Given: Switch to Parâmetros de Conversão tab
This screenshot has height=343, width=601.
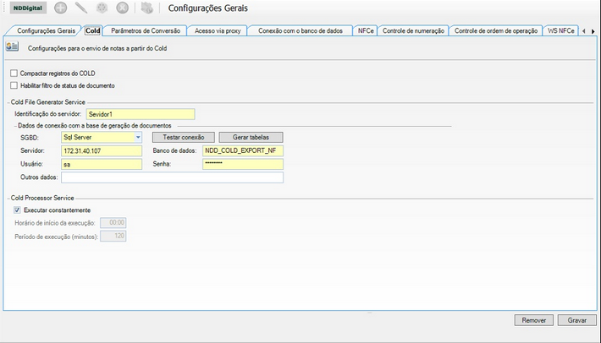Looking at the screenshot, I should coord(146,30).
